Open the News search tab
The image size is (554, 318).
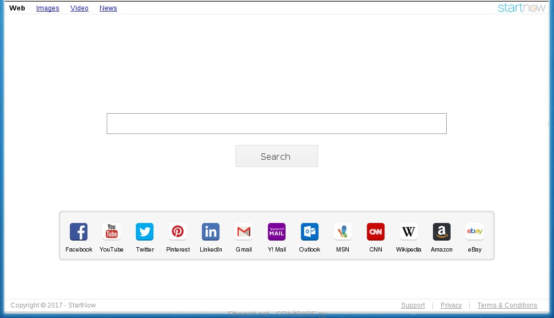[x=108, y=8]
